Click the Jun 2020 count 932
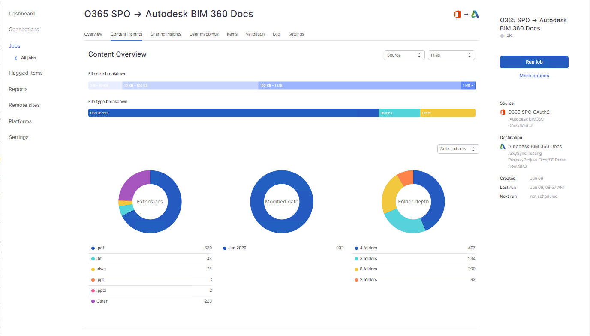This screenshot has width=590, height=336. 340,248
